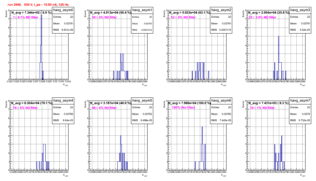Image resolution: width=316 pixels, height=181 pixels.
Task: Click the A_LED axis title under havg_asym5 plot
Action: point(145,175)
